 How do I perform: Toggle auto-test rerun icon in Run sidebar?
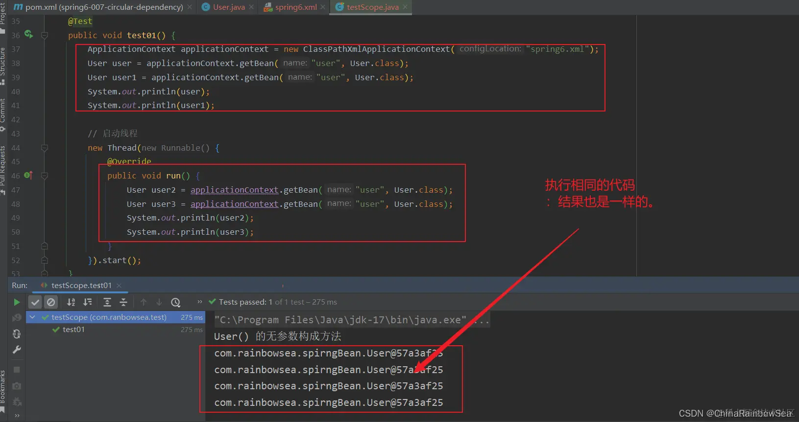tap(17, 334)
